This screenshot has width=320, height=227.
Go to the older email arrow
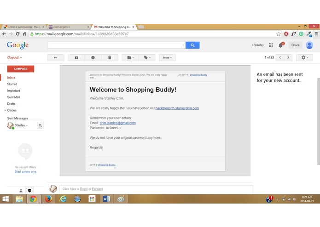pos(288,57)
